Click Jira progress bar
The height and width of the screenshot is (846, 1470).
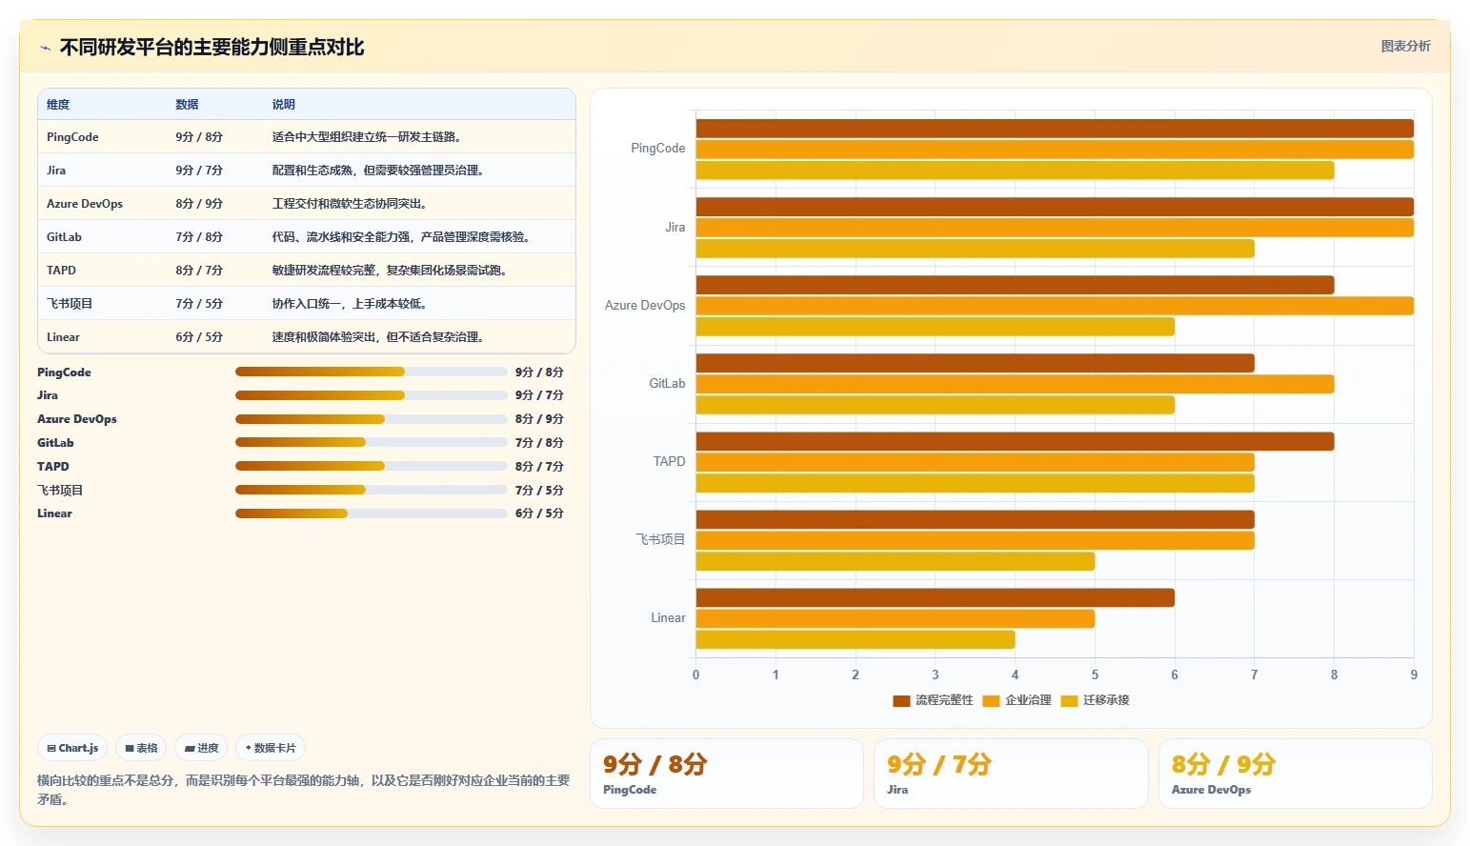coord(372,395)
